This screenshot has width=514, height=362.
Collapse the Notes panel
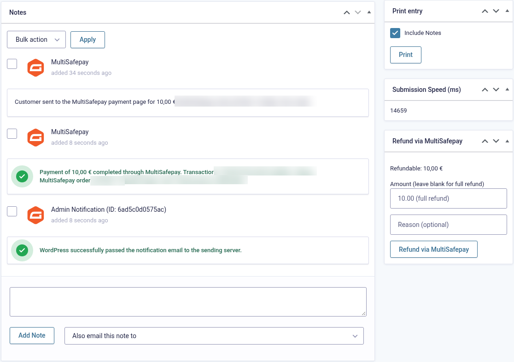[x=369, y=12]
